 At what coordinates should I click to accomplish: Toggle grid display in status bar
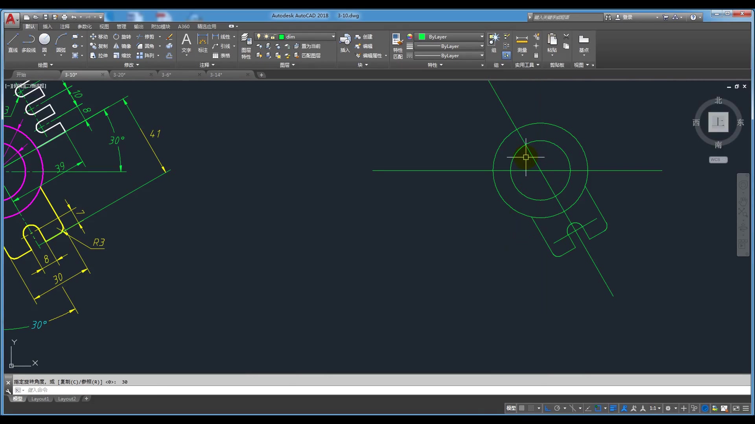[522, 408]
